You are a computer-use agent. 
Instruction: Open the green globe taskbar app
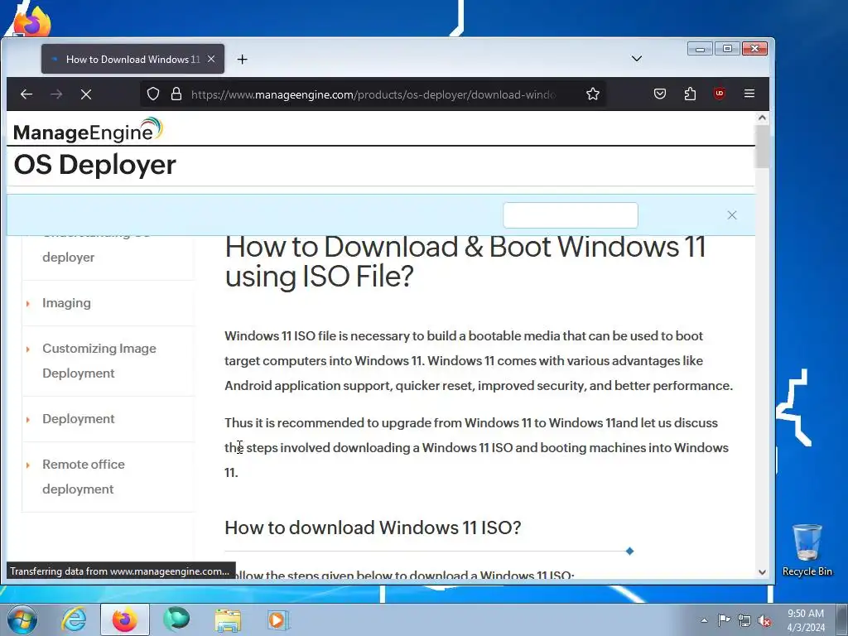click(176, 619)
